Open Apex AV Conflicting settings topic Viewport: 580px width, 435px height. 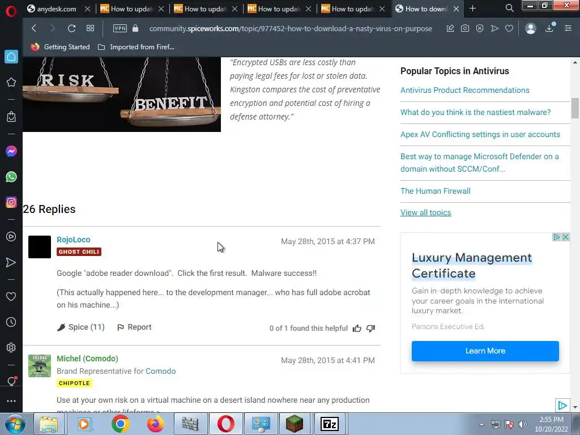coord(480,135)
